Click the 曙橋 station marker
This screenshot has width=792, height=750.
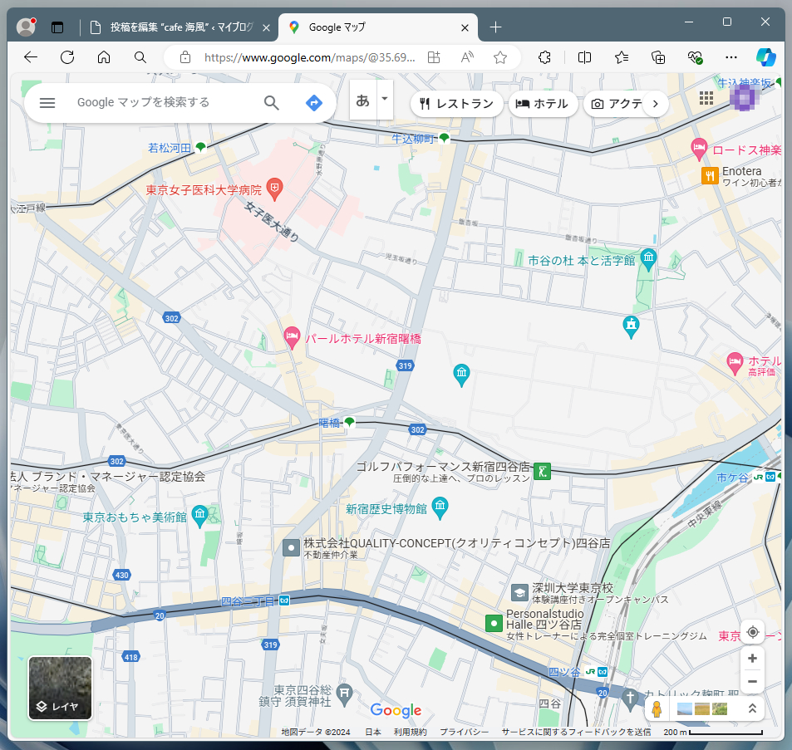coord(349,423)
